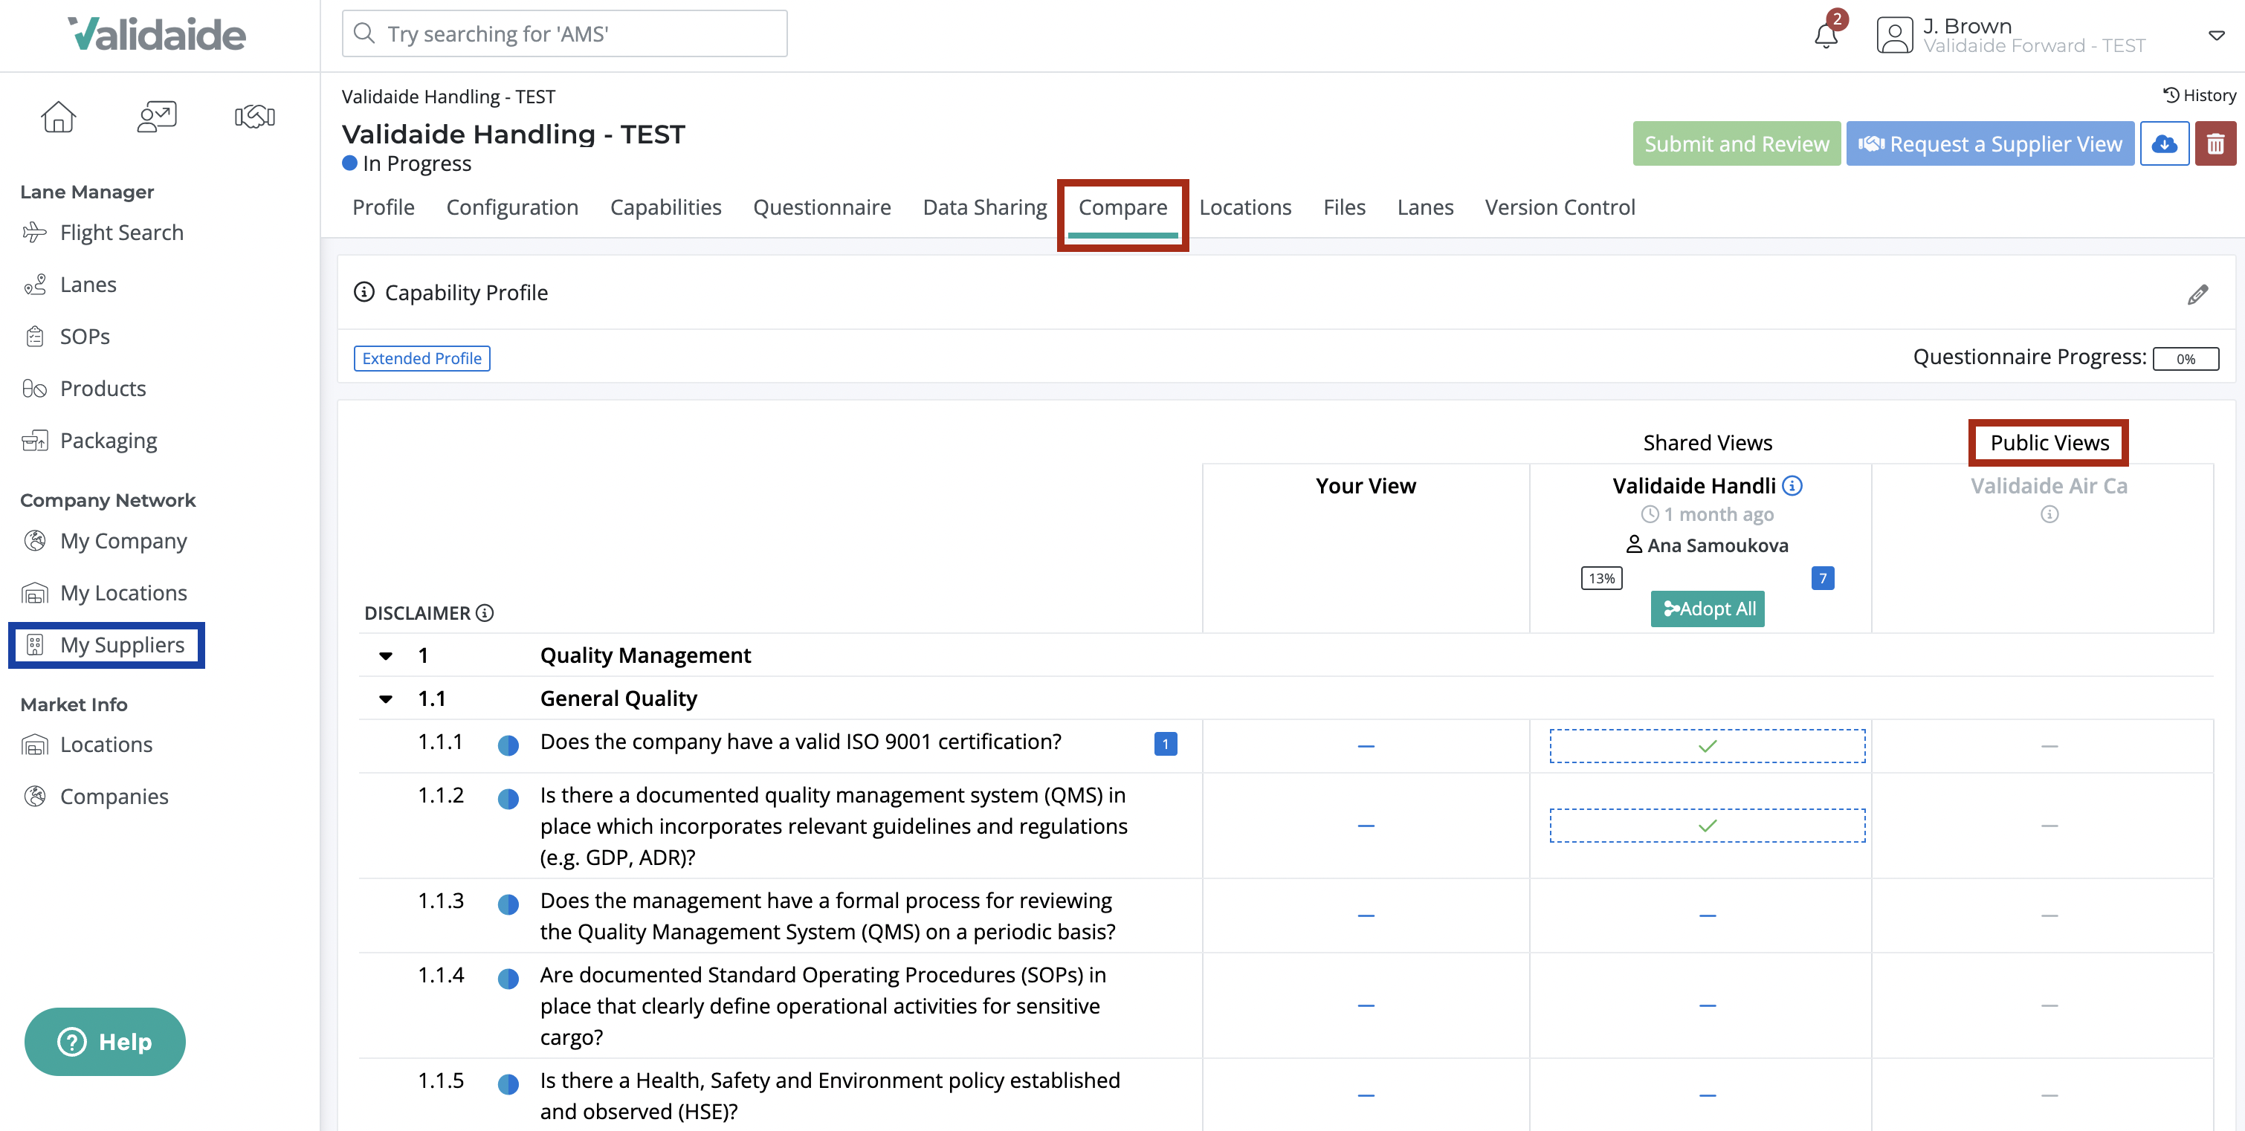Click the breadcrumb Validaide Handling - TEST
This screenshot has height=1131, width=2245.
pos(448,96)
